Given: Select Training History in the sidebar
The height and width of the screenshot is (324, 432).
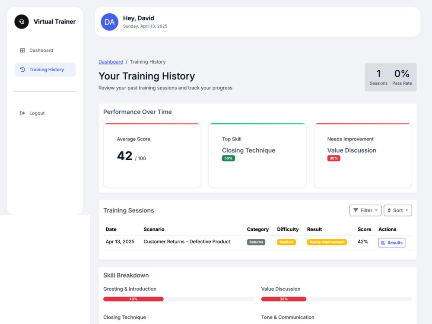Looking at the screenshot, I should [x=45, y=70].
